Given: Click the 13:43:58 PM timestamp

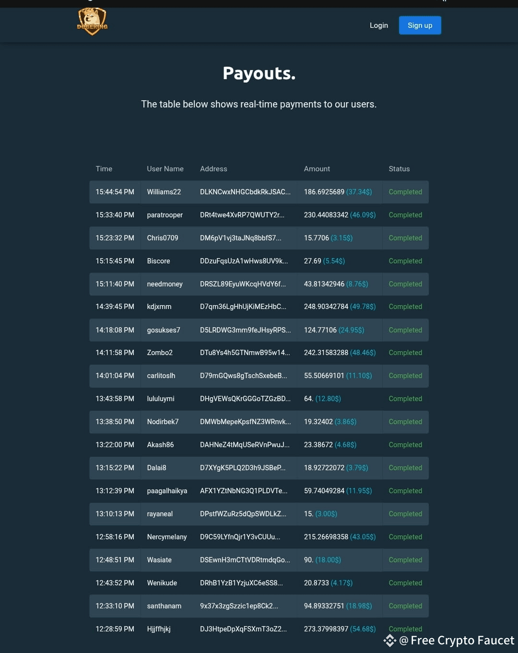Looking at the screenshot, I should pos(115,399).
